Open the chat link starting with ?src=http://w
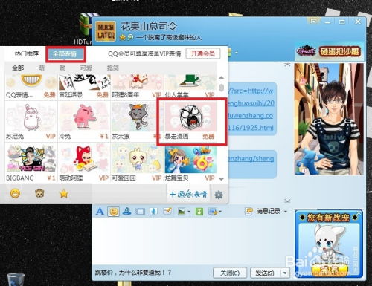 point(251,91)
